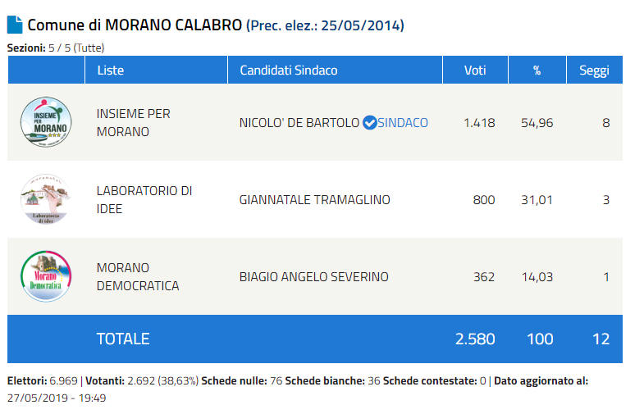Click the Seggi column header
This screenshot has height=414, width=644.
(x=594, y=71)
